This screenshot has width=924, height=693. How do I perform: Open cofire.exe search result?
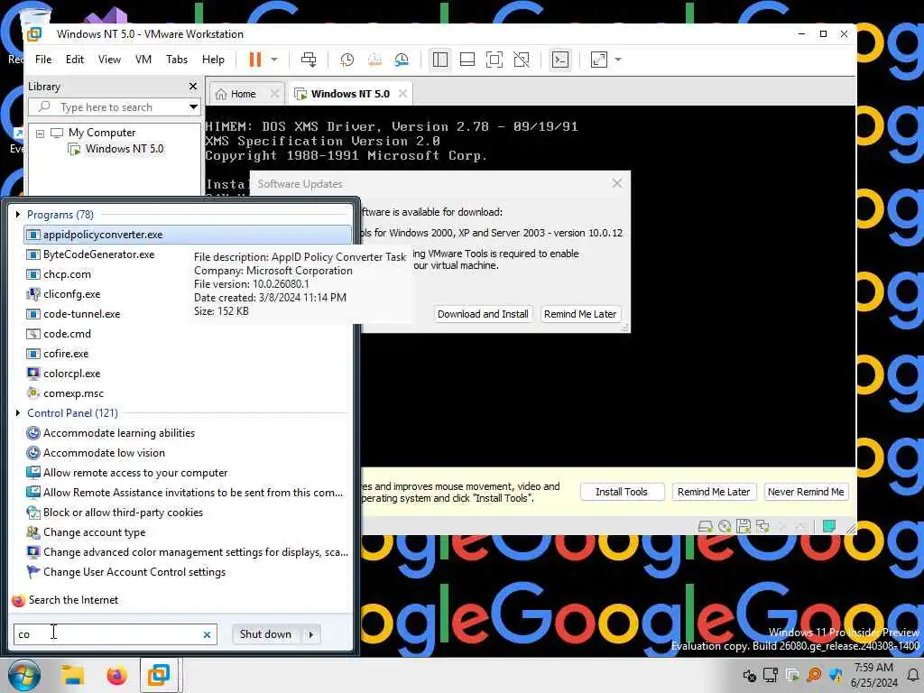point(188,354)
